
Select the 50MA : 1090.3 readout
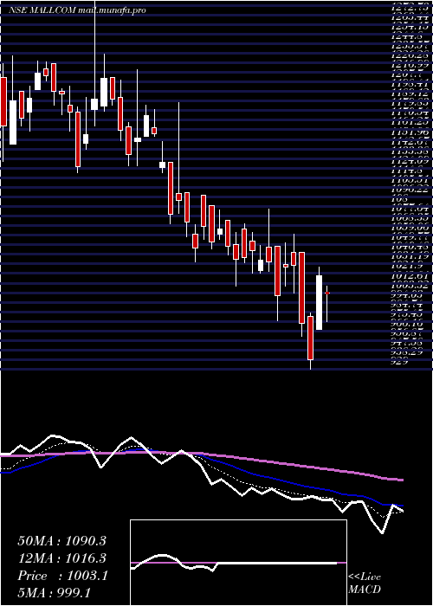click(61, 541)
